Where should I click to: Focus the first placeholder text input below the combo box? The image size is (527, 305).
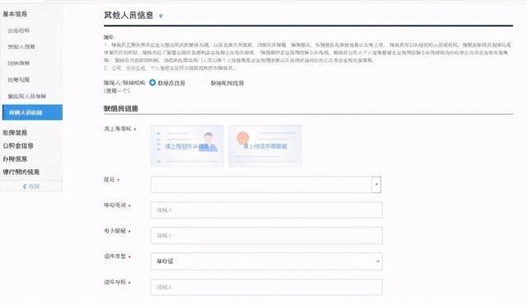(266, 210)
